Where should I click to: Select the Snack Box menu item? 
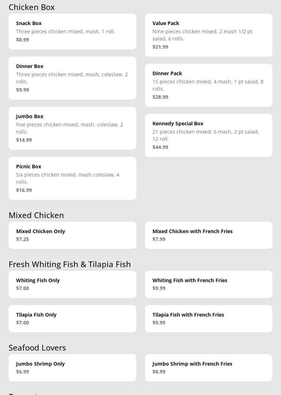point(73,32)
